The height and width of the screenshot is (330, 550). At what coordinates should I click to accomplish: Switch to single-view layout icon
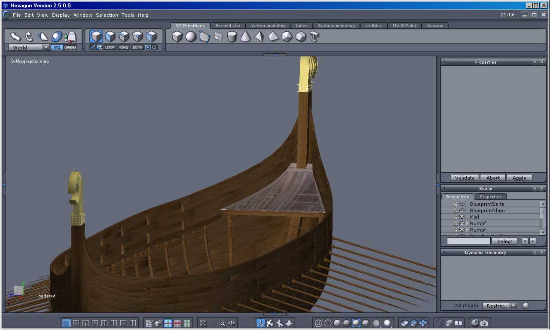(x=67, y=323)
